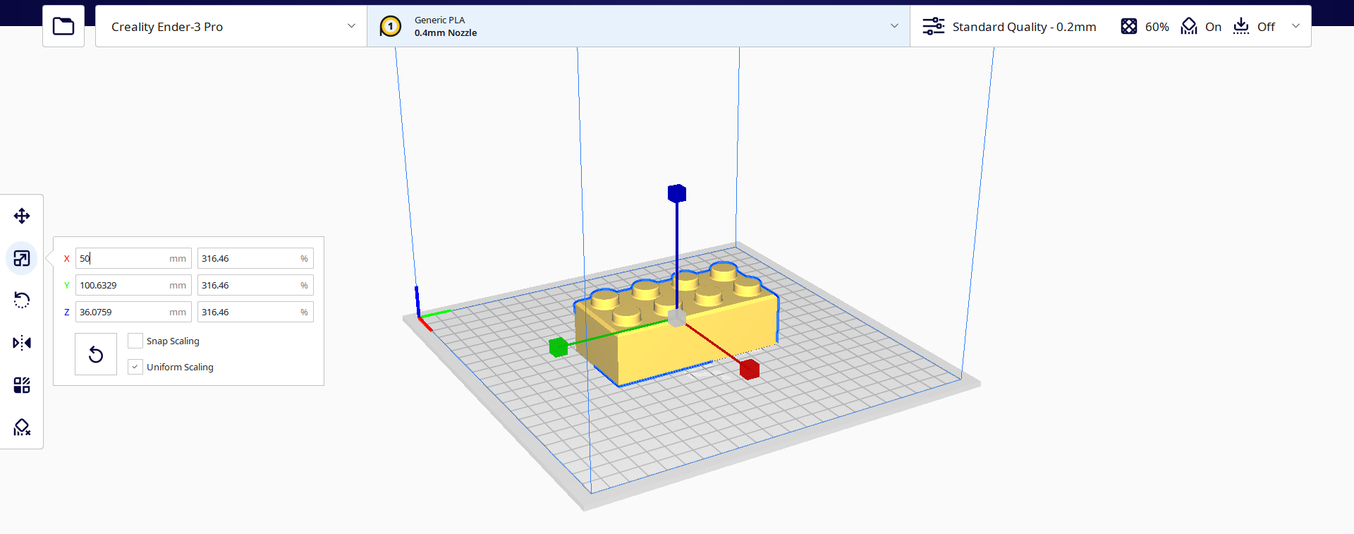The height and width of the screenshot is (534, 1354).
Task: Click the Y scale percent field
Action: (x=255, y=286)
